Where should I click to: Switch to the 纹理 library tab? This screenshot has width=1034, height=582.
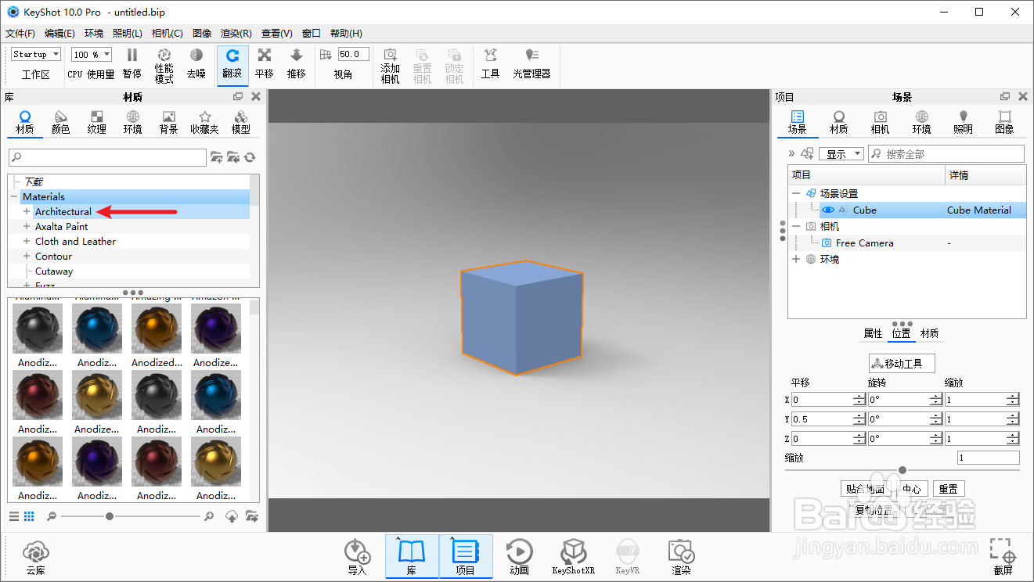click(96, 122)
